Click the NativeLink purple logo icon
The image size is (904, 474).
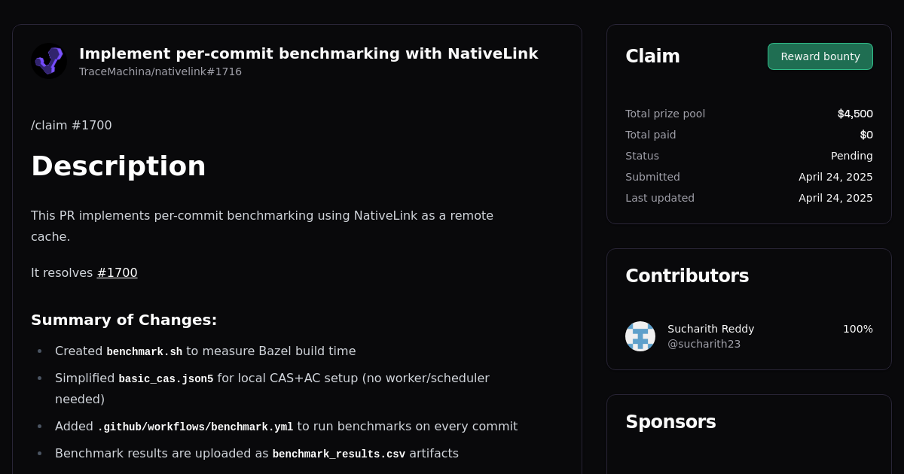(49, 60)
